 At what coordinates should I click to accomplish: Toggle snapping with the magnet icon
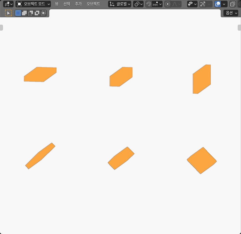click(148, 4)
